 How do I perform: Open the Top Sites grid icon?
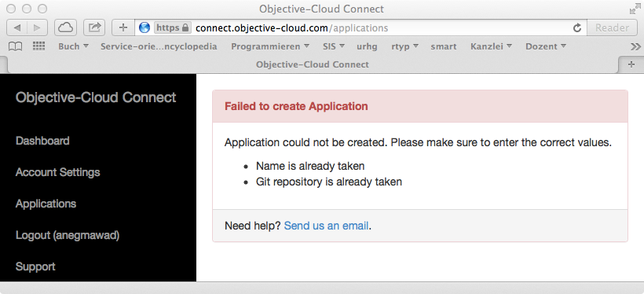38,46
